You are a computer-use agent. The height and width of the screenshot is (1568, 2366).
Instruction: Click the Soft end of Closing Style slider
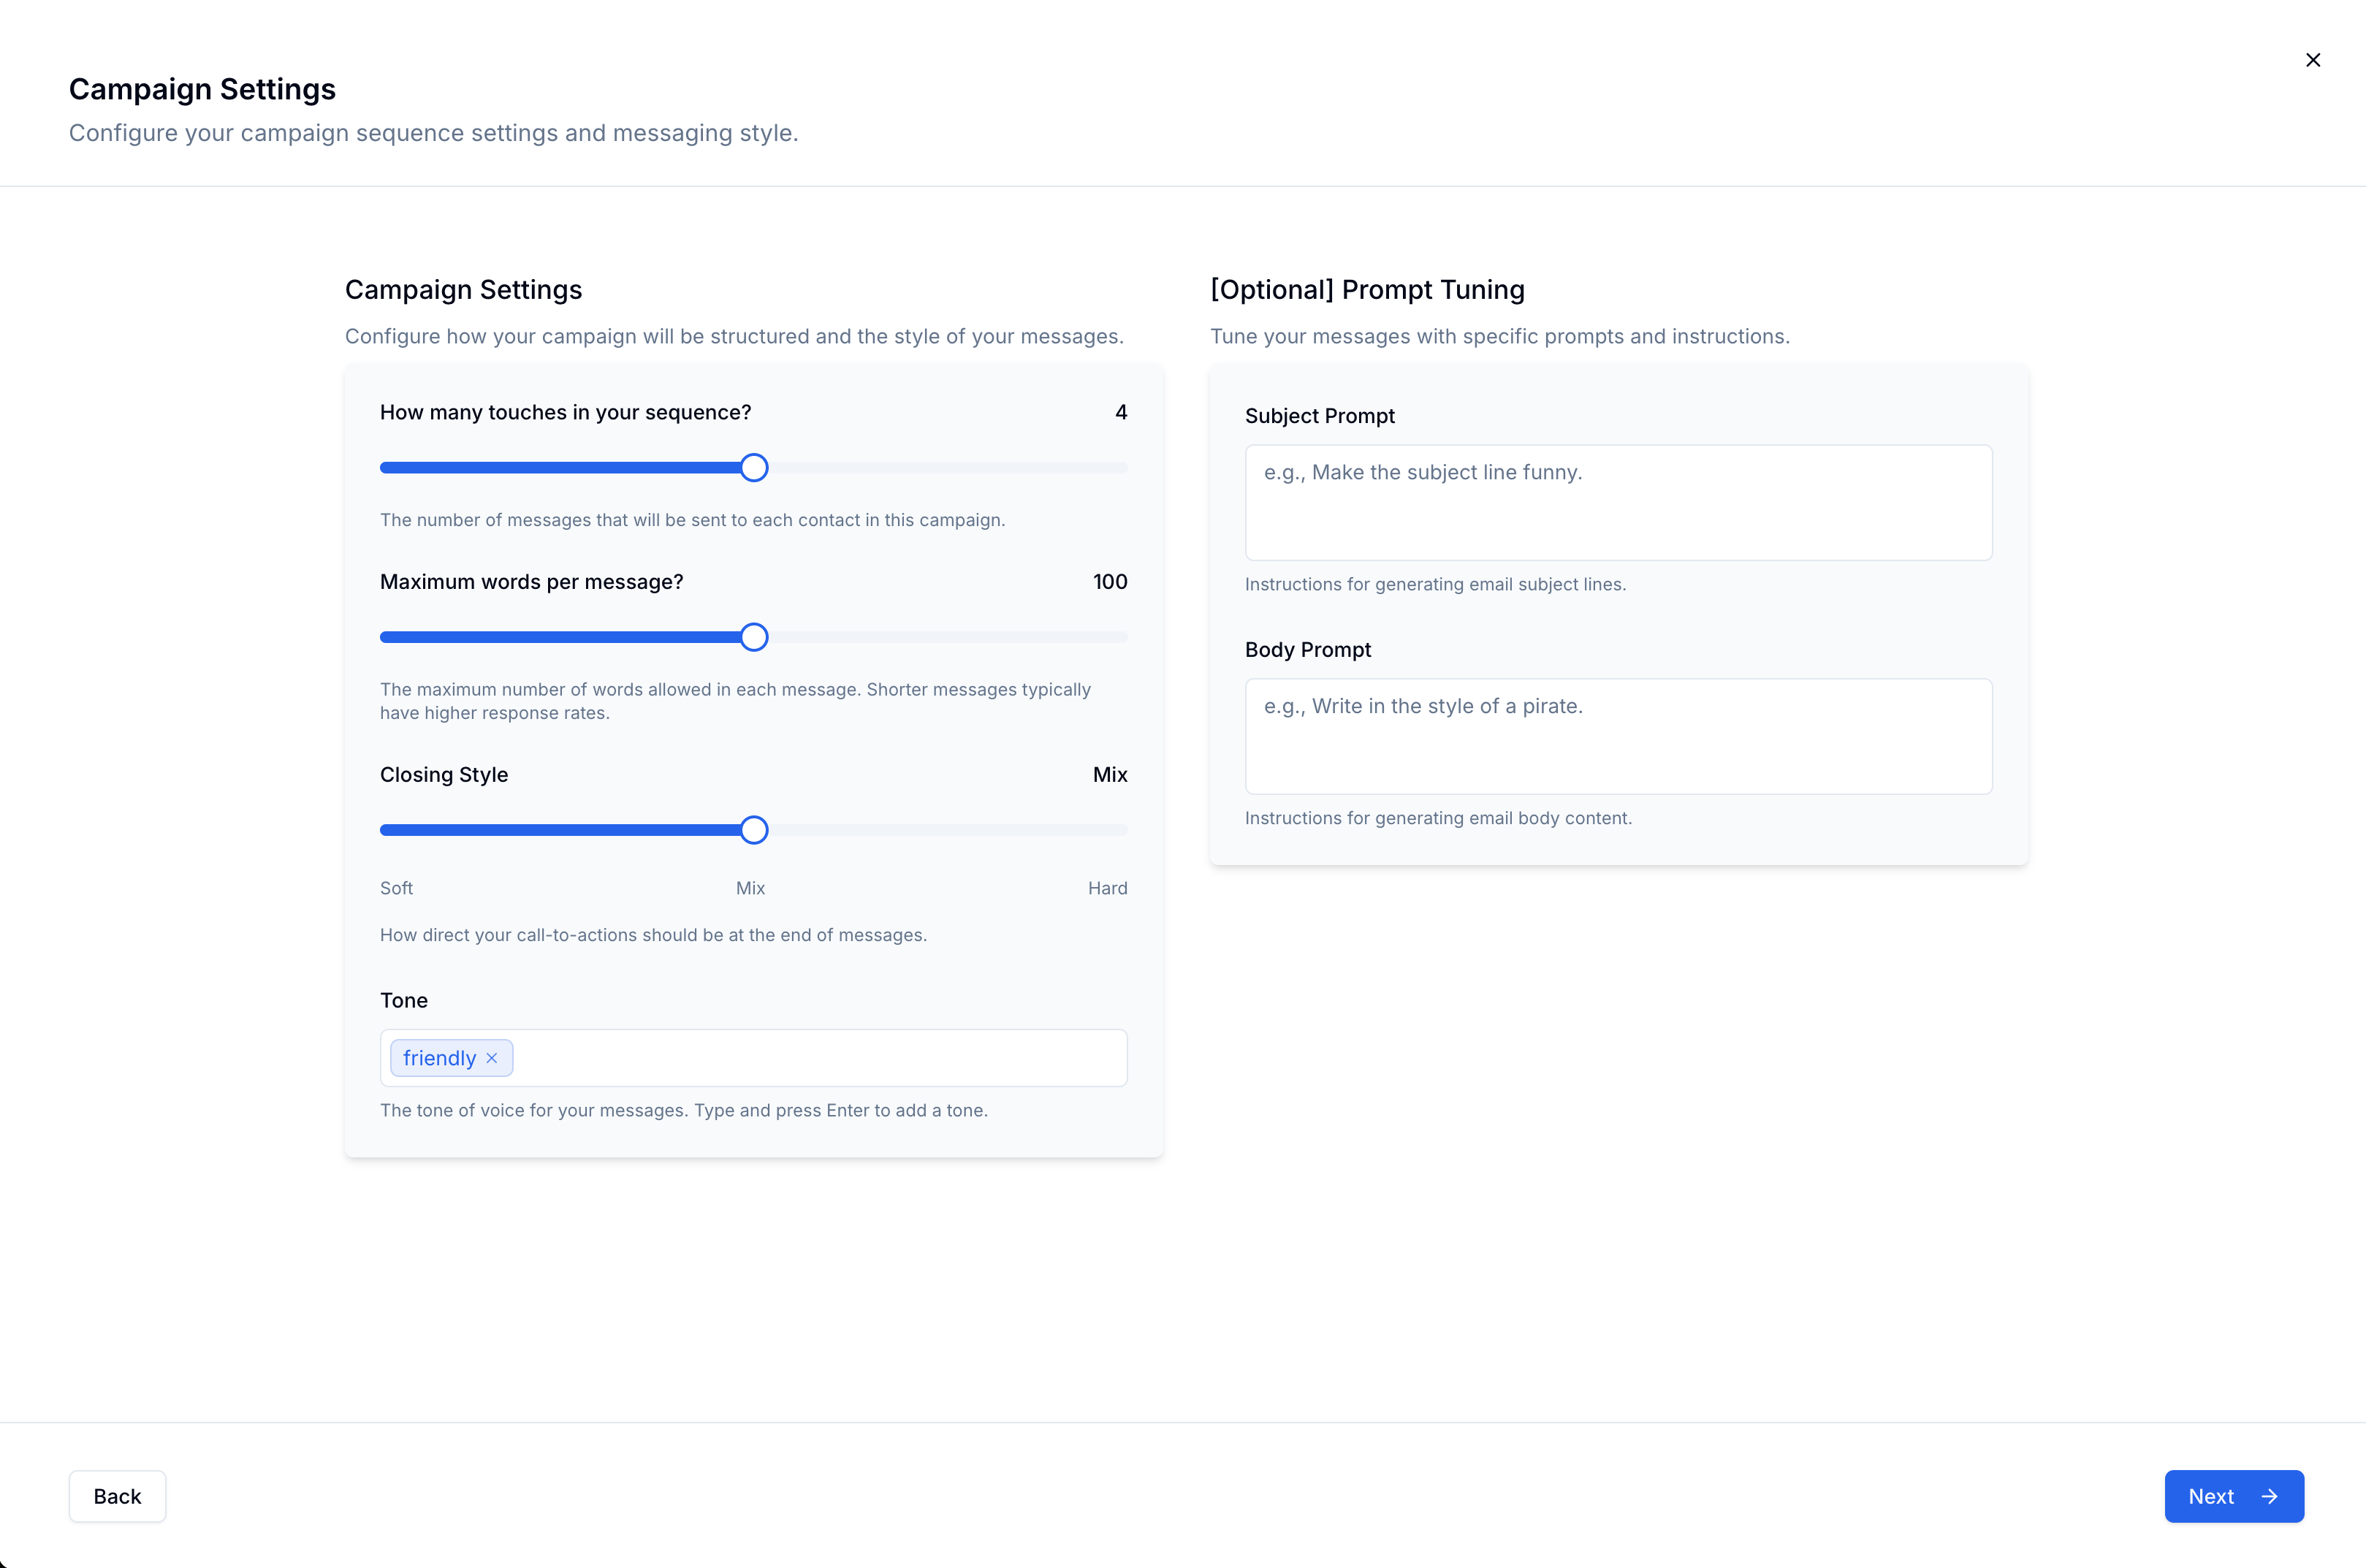(386, 830)
